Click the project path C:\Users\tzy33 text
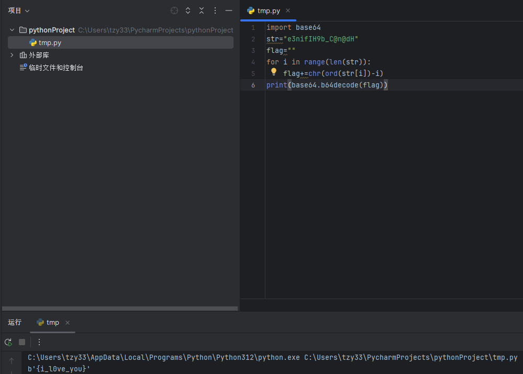This screenshot has width=523, height=374. click(155, 30)
